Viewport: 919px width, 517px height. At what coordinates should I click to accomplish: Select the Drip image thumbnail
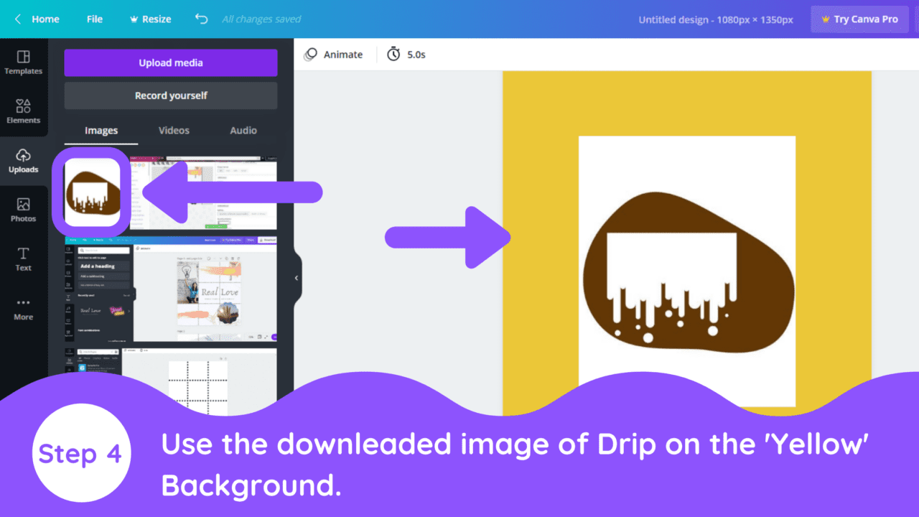click(90, 191)
